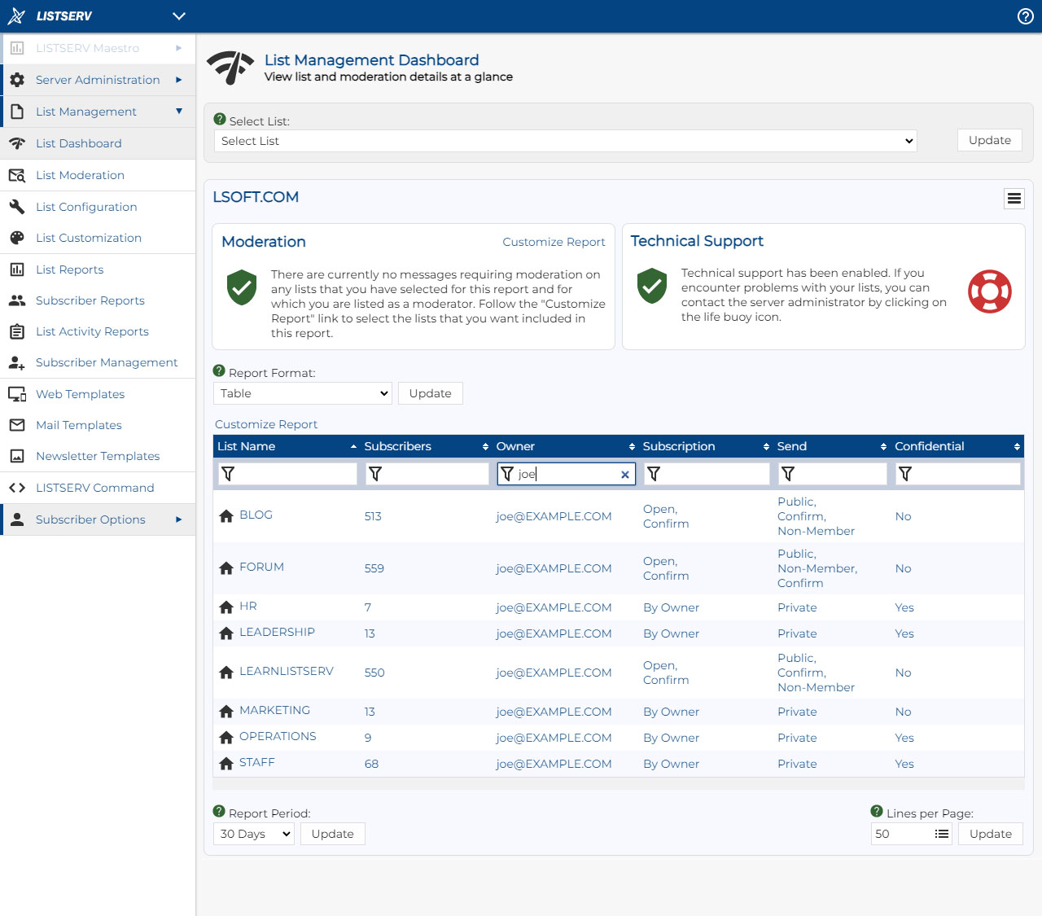Clear the Owner filter with the x icon
The width and height of the screenshot is (1042, 916).
pos(625,475)
